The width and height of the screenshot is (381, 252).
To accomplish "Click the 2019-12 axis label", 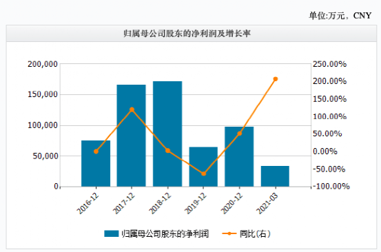I will 196,203.
